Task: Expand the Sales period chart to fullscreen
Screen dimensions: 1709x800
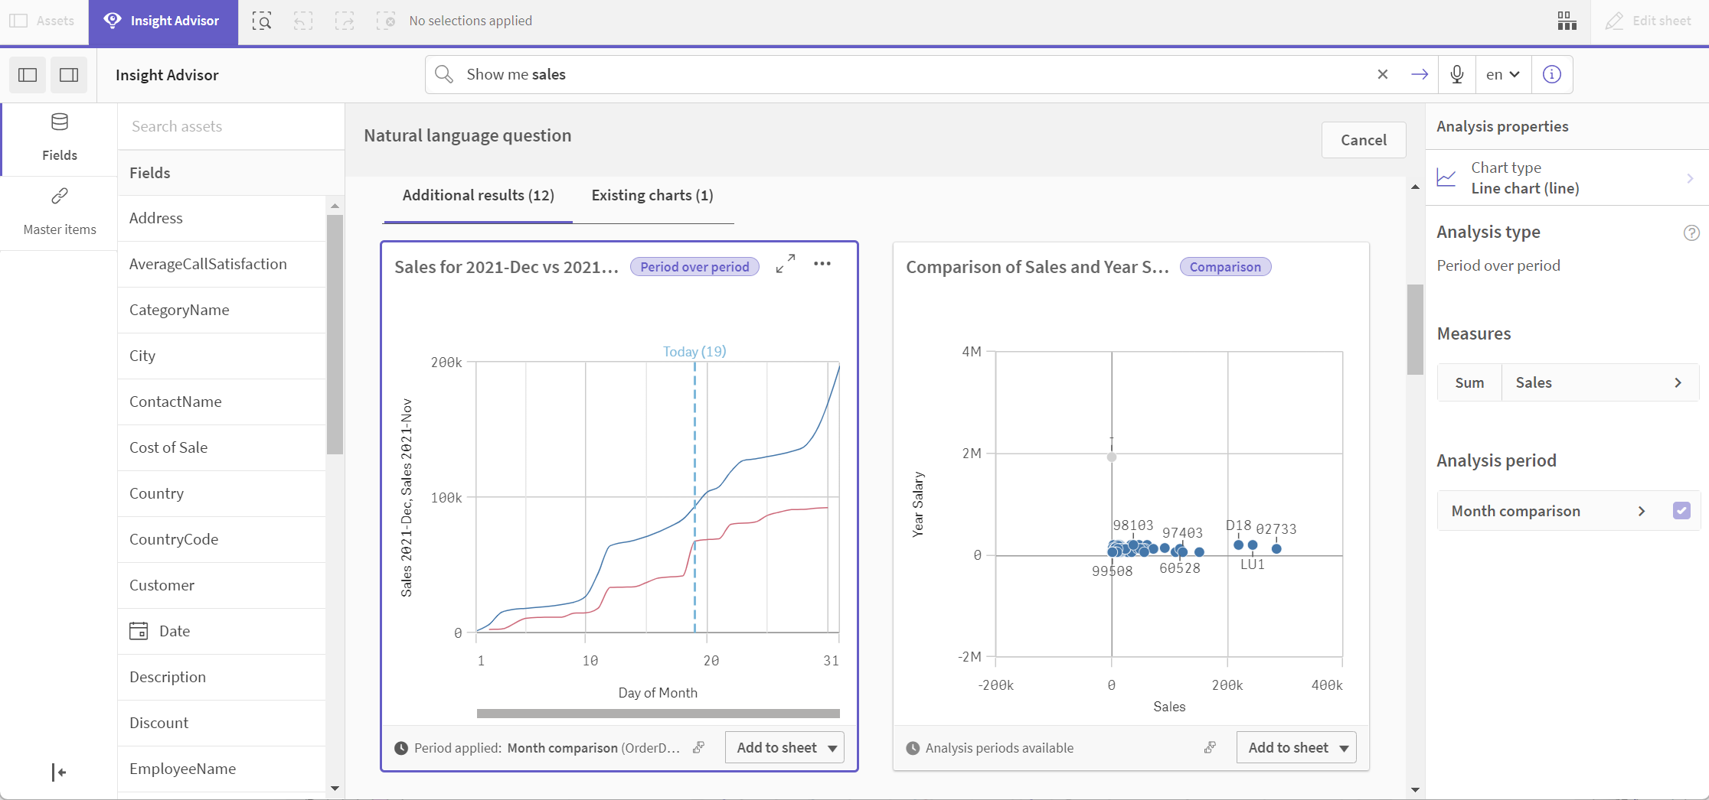Action: pos(786,263)
